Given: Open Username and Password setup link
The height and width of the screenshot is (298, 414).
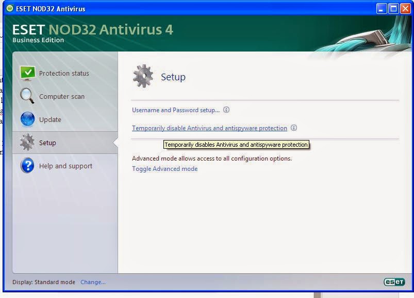Looking at the screenshot, I should point(176,110).
